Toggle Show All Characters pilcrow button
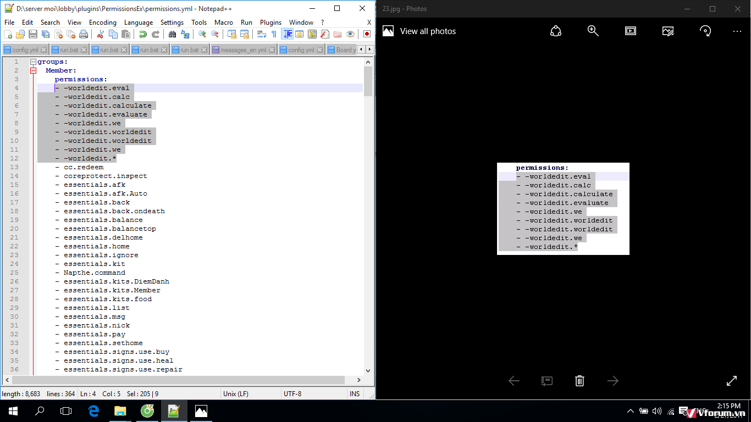The height and width of the screenshot is (422, 751). (274, 34)
